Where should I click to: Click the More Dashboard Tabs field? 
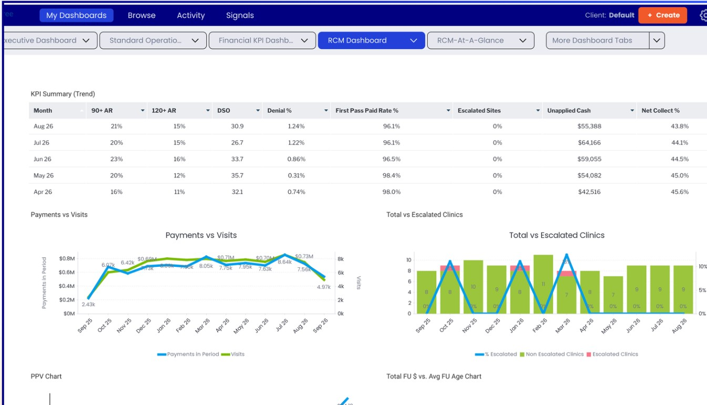pyautogui.click(x=598, y=40)
